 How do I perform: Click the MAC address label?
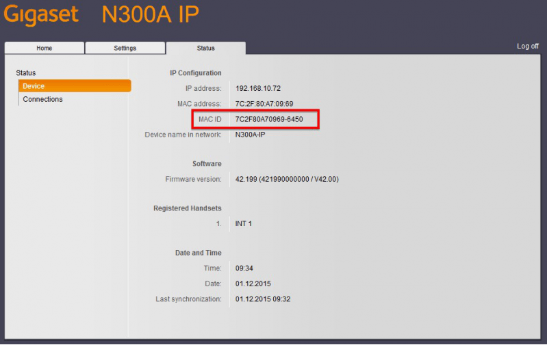click(x=199, y=104)
